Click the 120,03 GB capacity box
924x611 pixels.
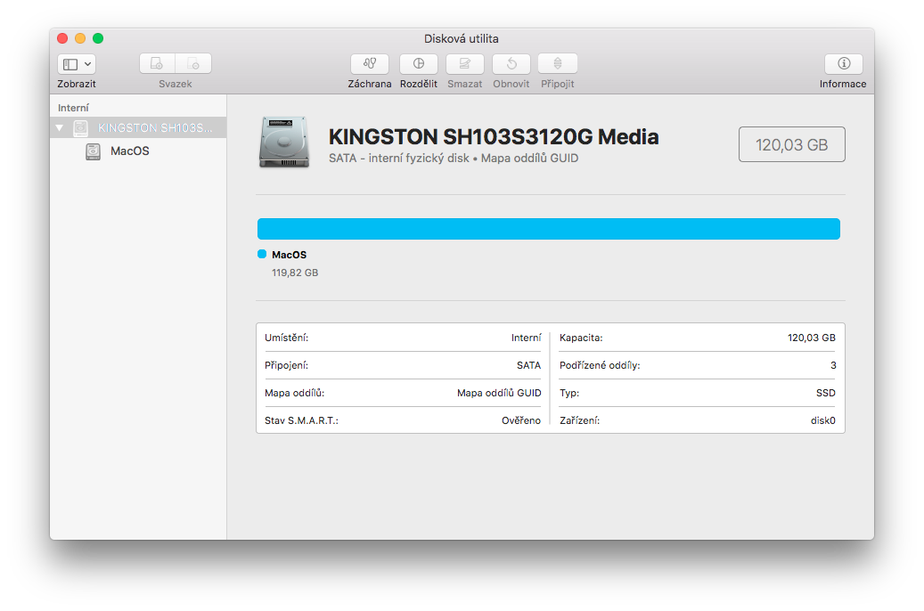click(x=792, y=144)
